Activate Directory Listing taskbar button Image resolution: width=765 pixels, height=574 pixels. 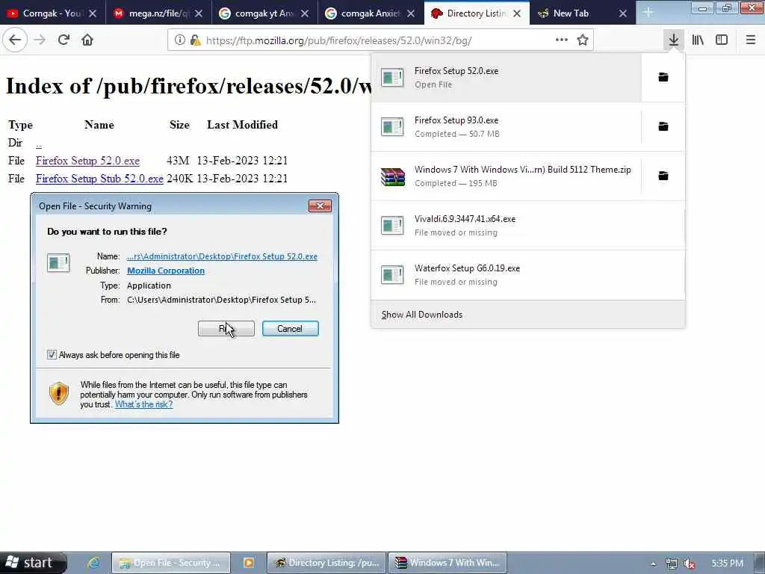(x=326, y=563)
